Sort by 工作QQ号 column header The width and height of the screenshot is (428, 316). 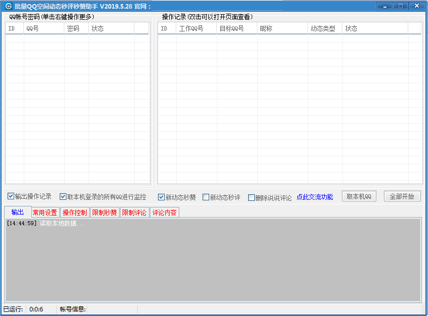pyautogui.click(x=197, y=28)
